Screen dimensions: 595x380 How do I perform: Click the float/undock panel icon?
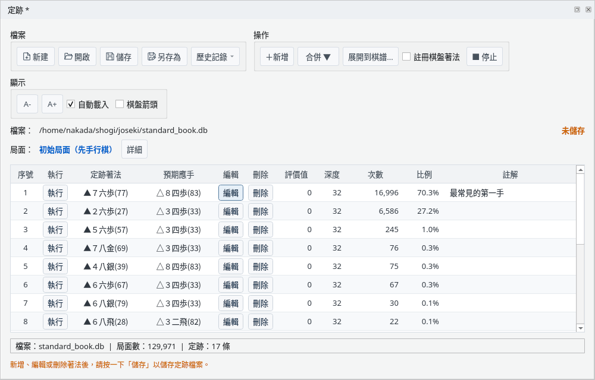pyautogui.click(x=577, y=9)
